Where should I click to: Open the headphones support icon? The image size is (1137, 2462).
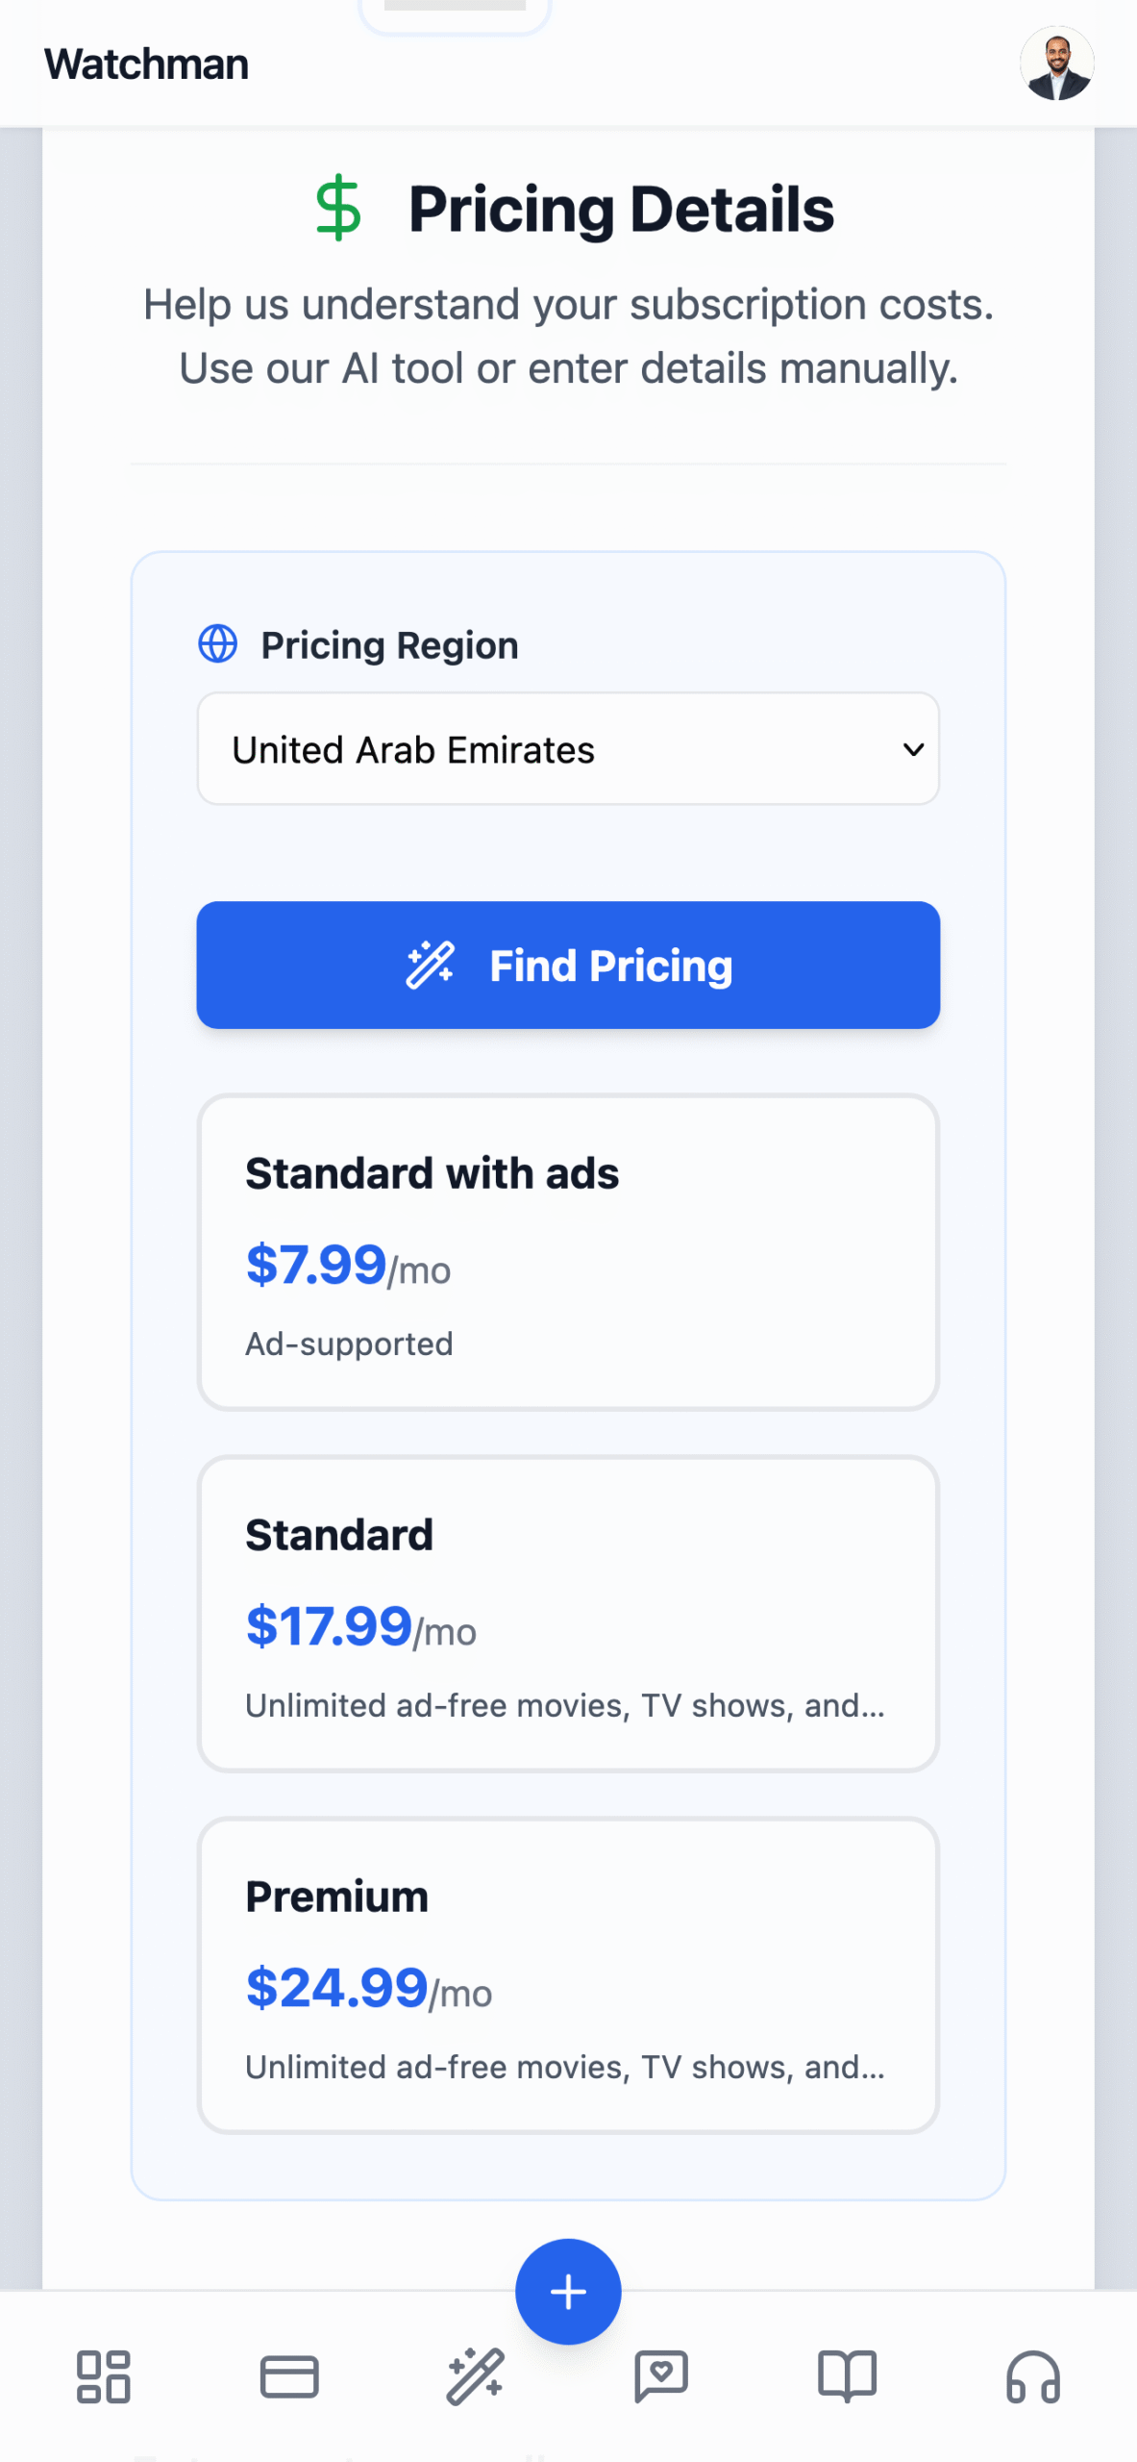1033,2376
